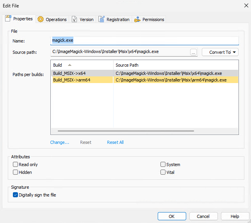Click the Operations gear icon

pyautogui.click(x=41, y=19)
